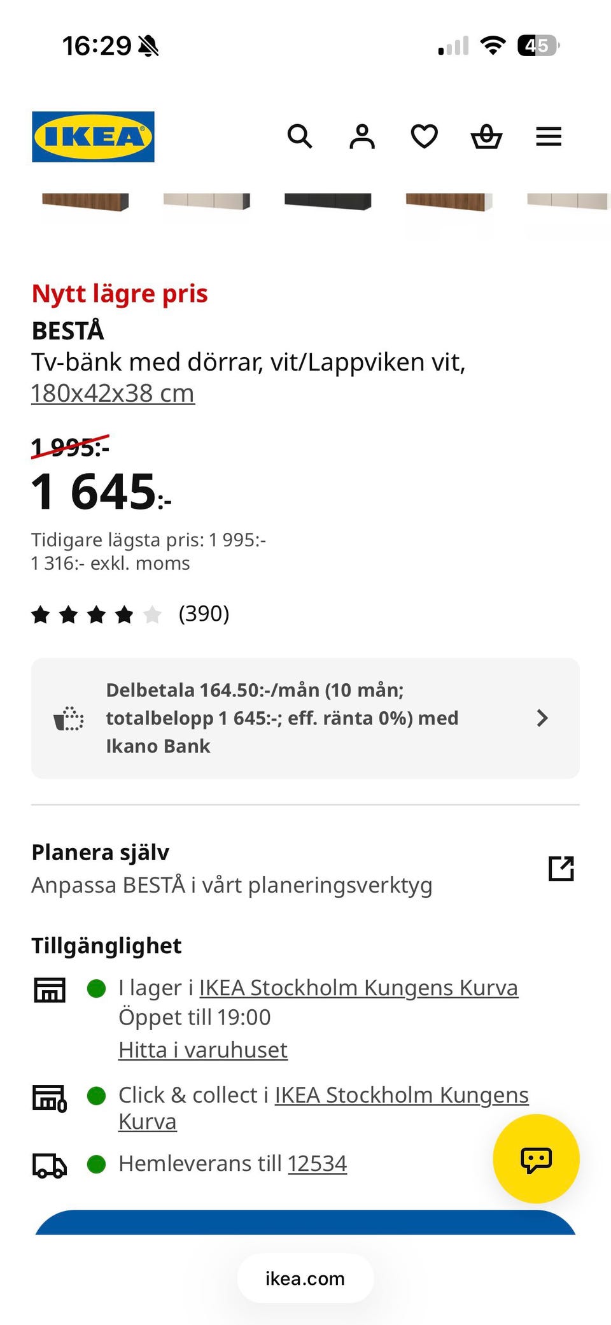Open the yellow chat assistant button
The image size is (611, 1325).
[x=536, y=1158]
